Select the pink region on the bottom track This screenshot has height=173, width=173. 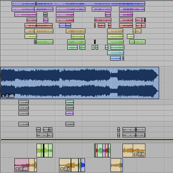pos(22,165)
